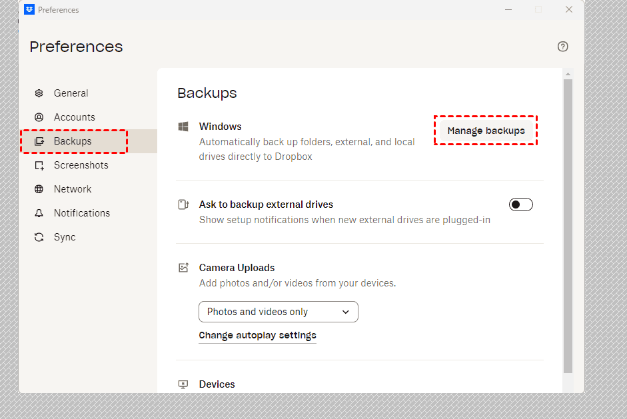Click the external drive icon beside backup setting

(x=183, y=205)
